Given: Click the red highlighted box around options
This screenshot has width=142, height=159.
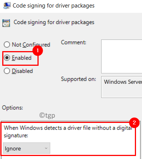Looking at the screenshot, I should point(68,139).
